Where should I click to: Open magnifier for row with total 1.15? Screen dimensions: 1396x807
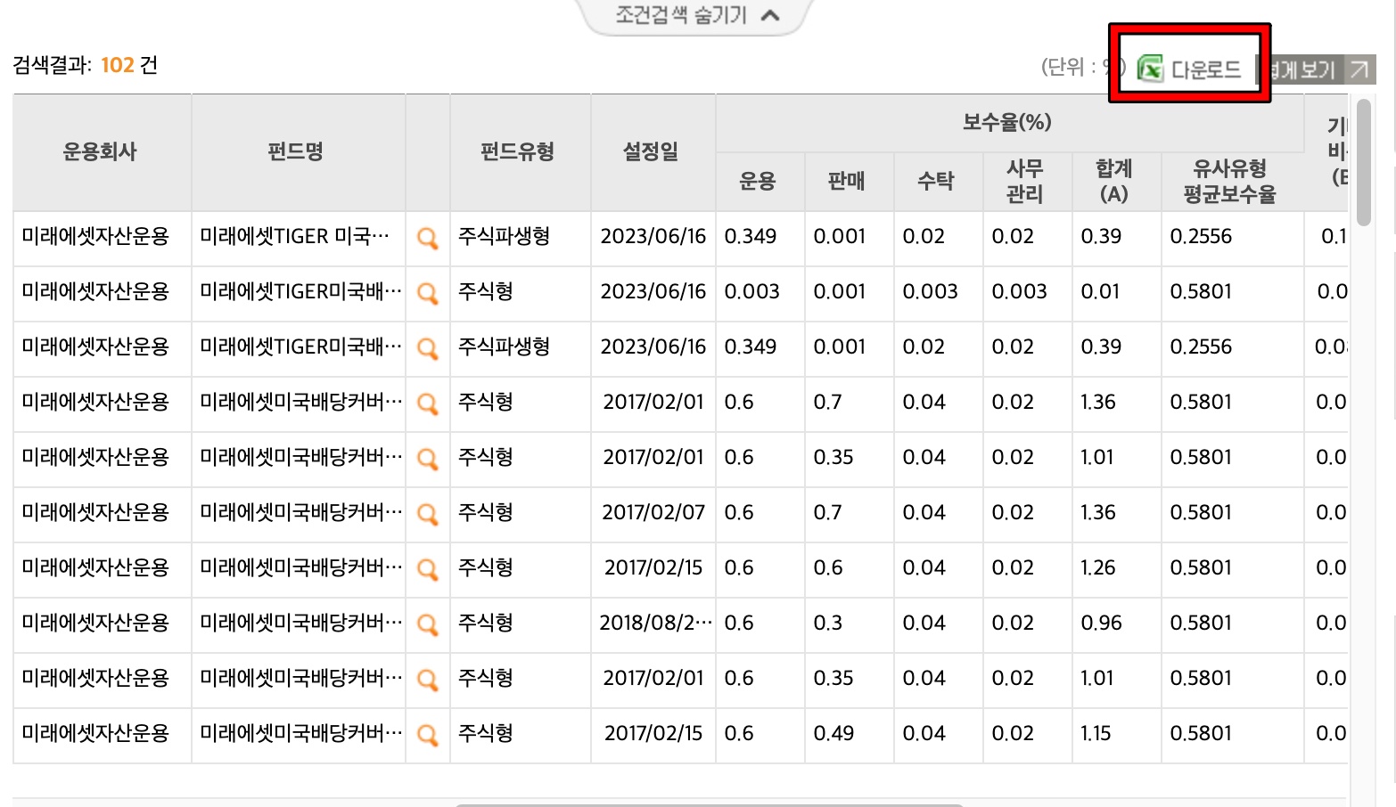tap(428, 735)
